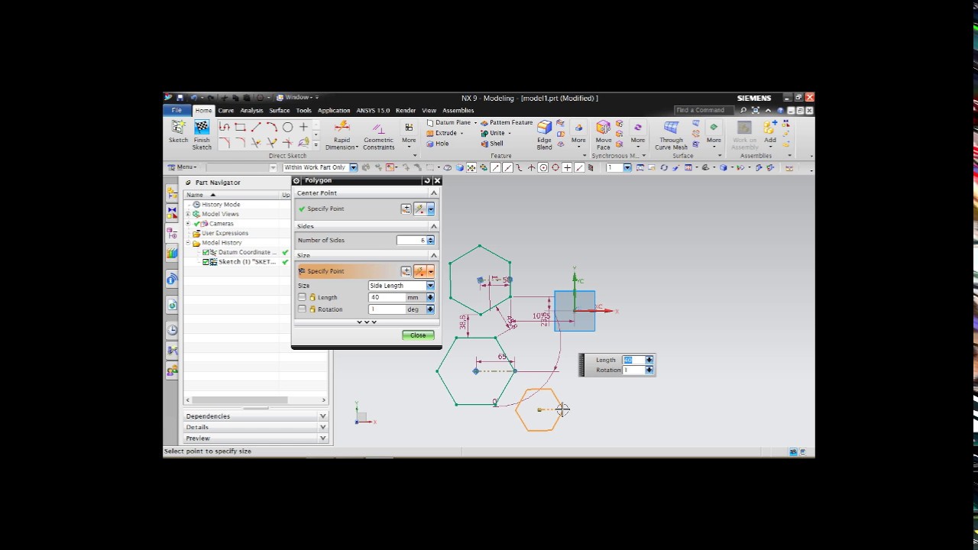Click Point Dialog icon under Size

(x=406, y=271)
